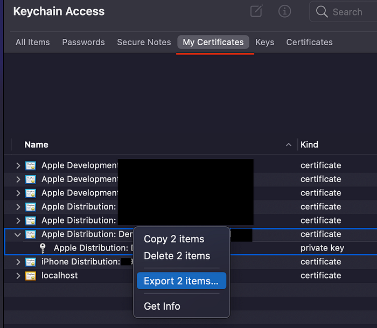Viewport: 377px width, 328px height.
Task: Select the localhost row name
Action: (x=60, y=276)
